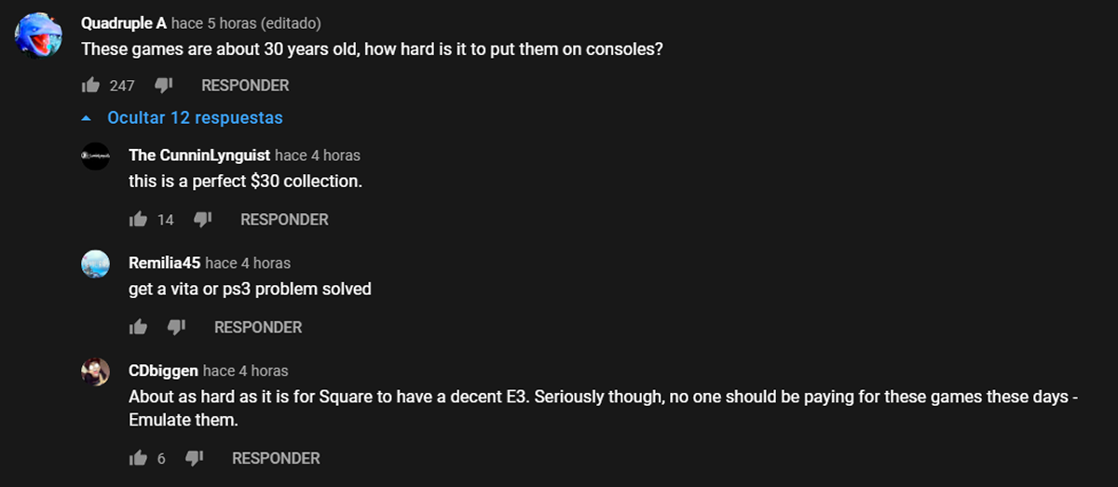Click Quadruple A's blue dinosaur avatar
The image size is (1118, 487).
click(39, 37)
